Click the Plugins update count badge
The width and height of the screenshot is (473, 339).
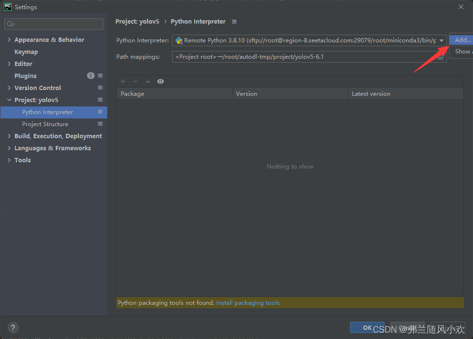point(91,76)
